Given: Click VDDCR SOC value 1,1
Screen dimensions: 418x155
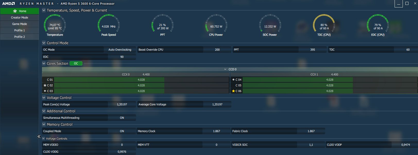Looking at the screenshot, I should click(311, 145).
